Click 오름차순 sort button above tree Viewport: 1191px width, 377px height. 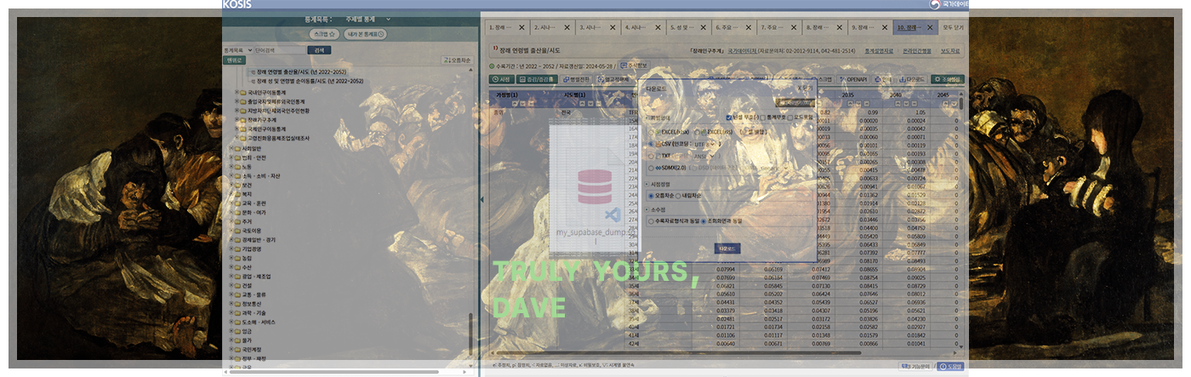pos(457,60)
